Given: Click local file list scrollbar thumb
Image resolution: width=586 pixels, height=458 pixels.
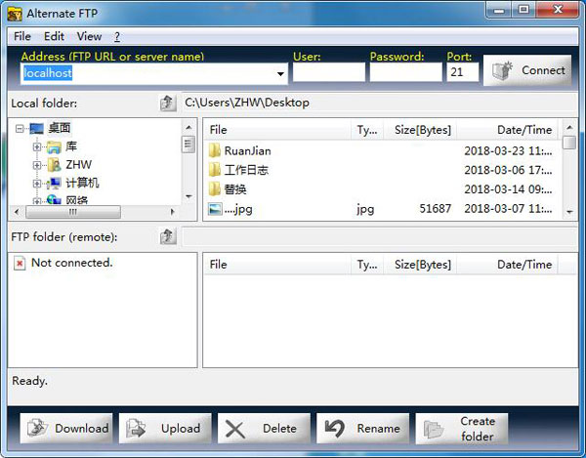Looking at the screenshot, I should [569, 143].
